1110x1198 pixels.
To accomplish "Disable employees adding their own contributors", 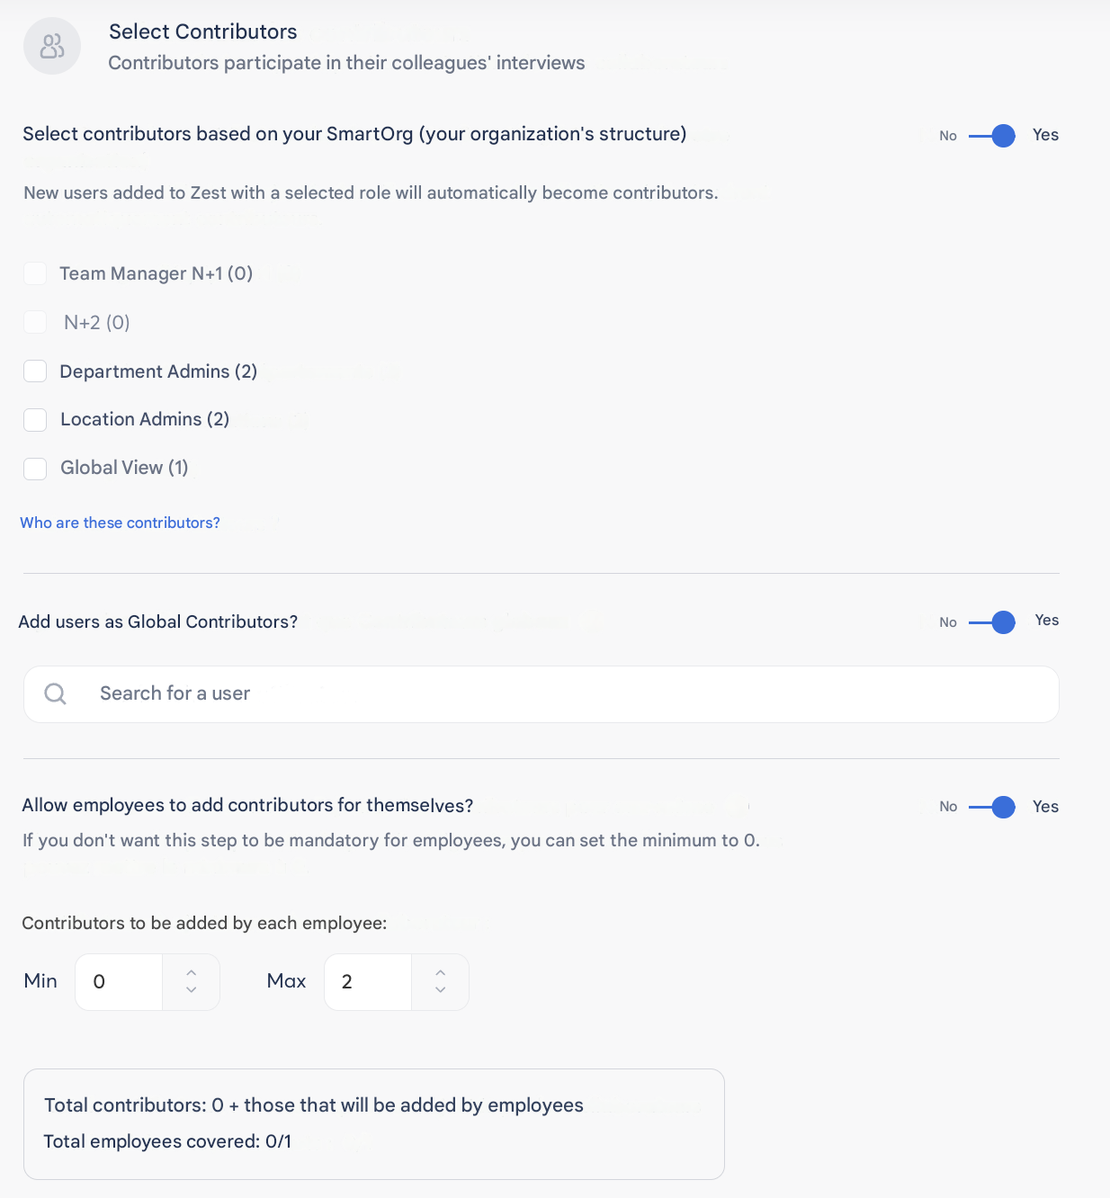I will (992, 807).
